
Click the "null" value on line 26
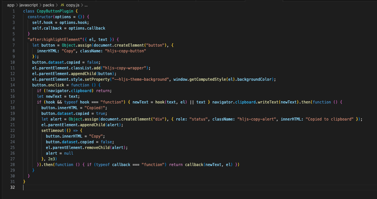coord(69,153)
